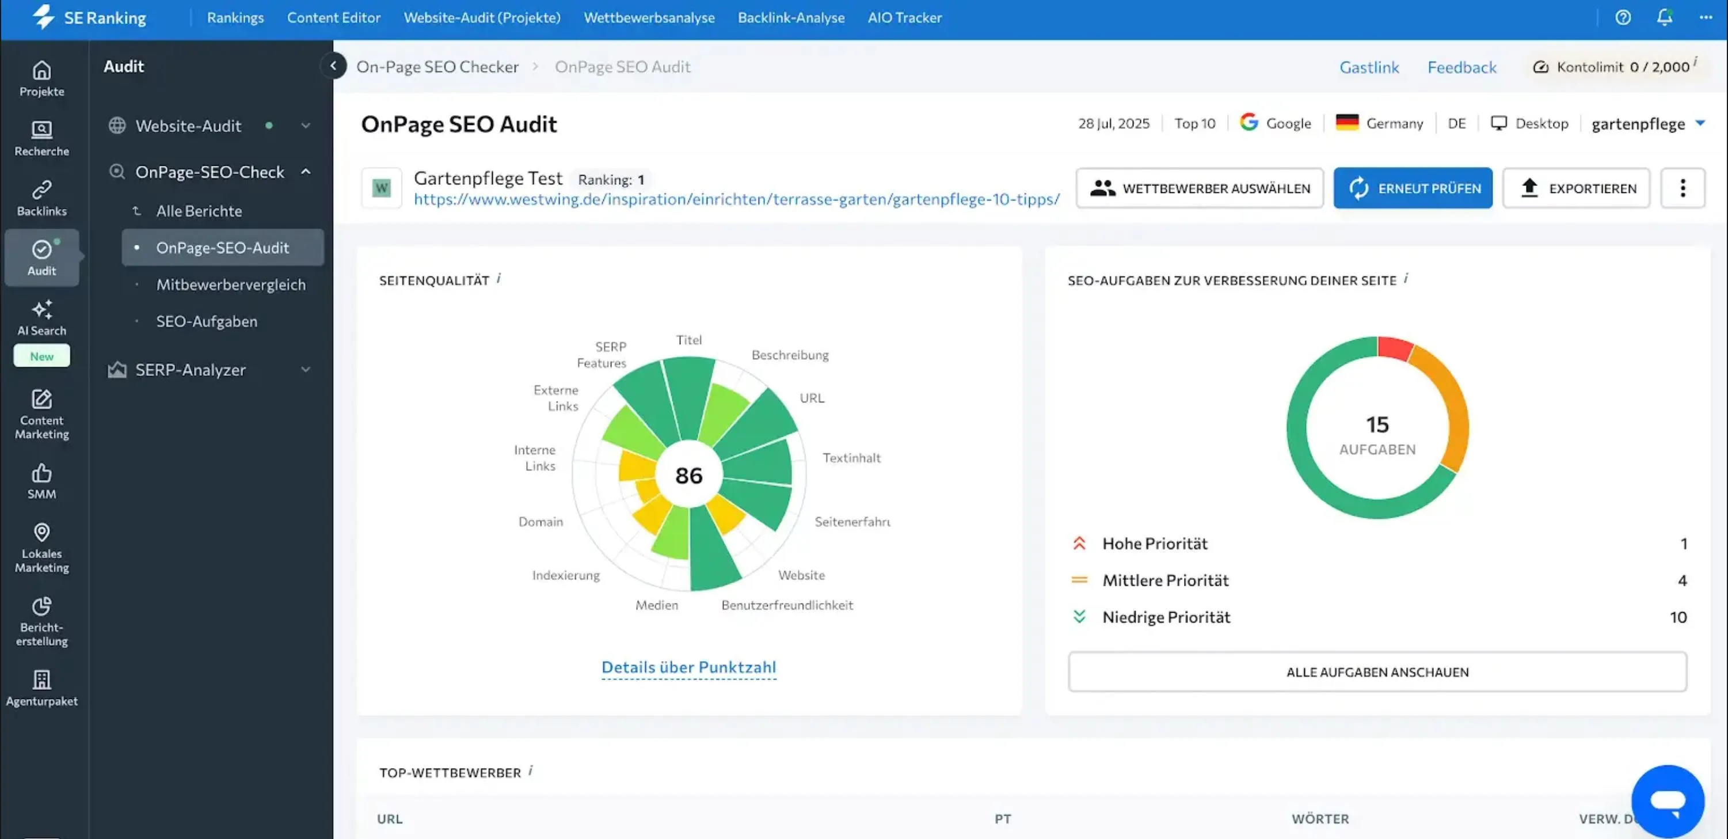Image resolution: width=1728 pixels, height=839 pixels.
Task: Open the Recherche sidebar section
Action: point(41,139)
